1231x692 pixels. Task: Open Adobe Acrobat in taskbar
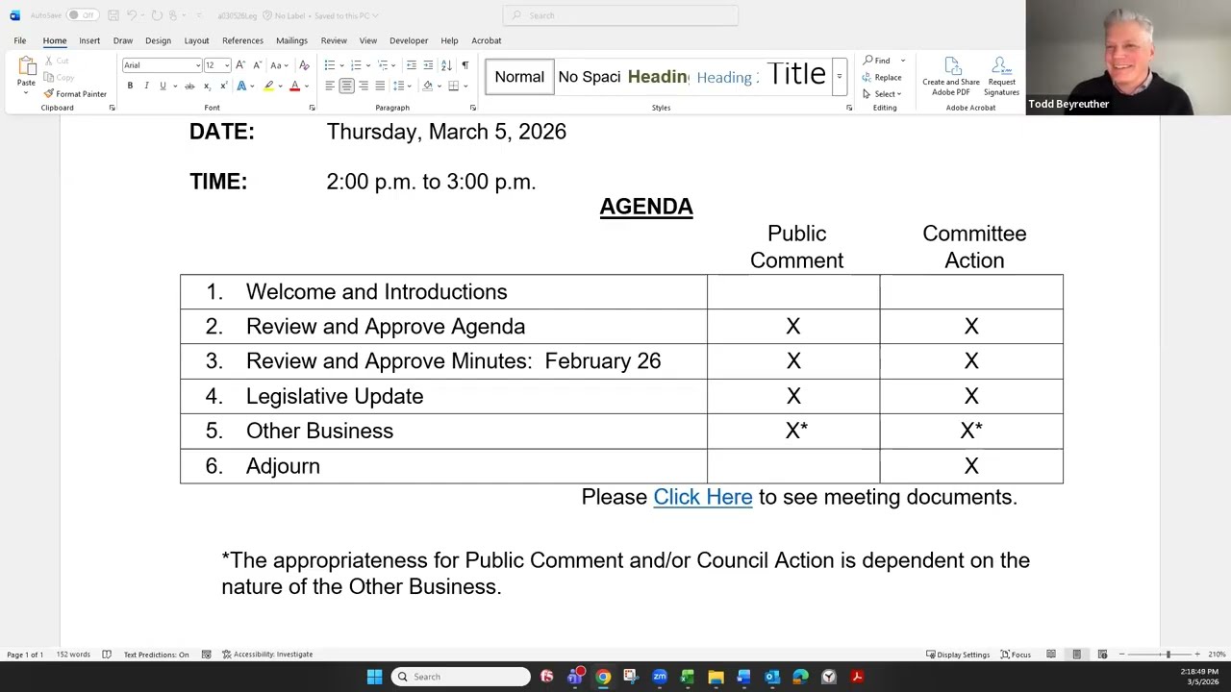[x=857, y=677]
